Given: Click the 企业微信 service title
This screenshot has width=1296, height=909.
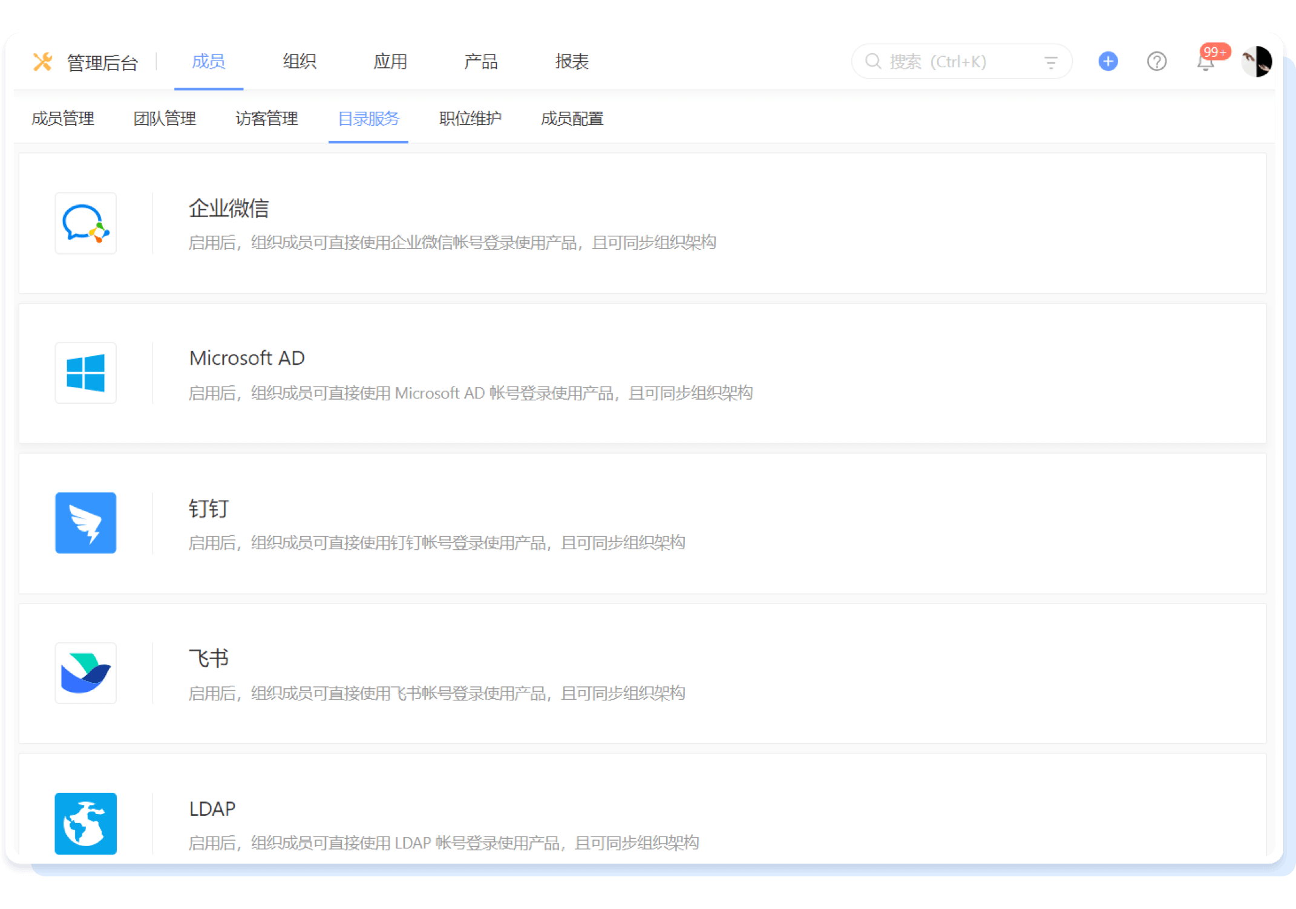Looking at the screenshot, I should point(229,209).
